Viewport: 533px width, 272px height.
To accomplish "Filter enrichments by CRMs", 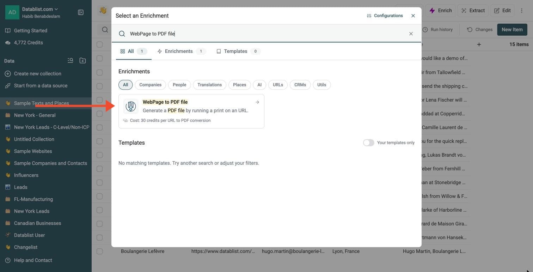I will tap(300, 85).
